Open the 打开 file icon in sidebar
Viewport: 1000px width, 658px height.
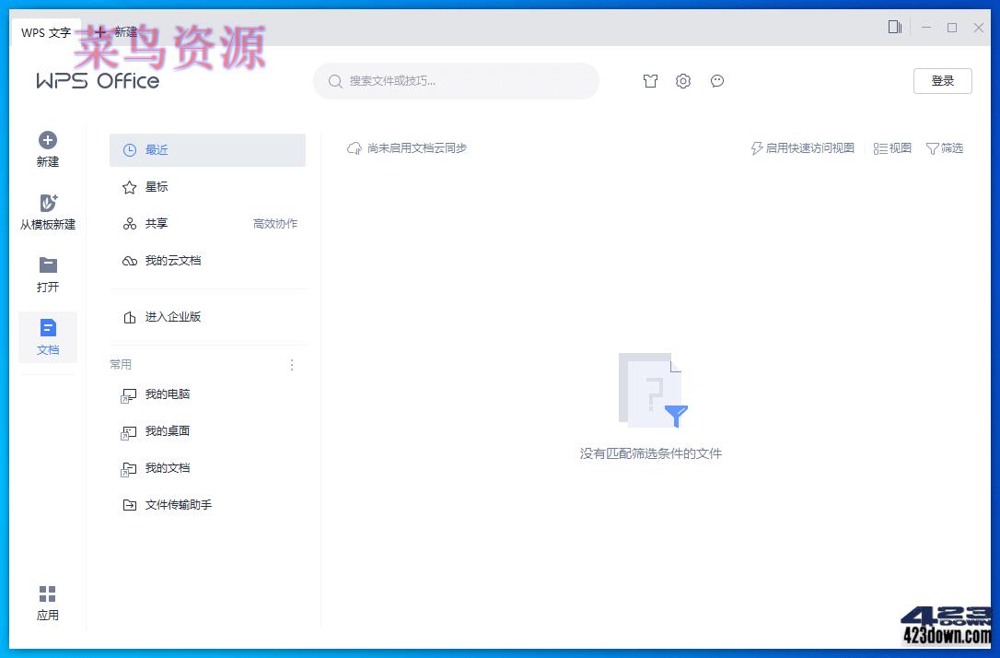[x=47, y=267]
